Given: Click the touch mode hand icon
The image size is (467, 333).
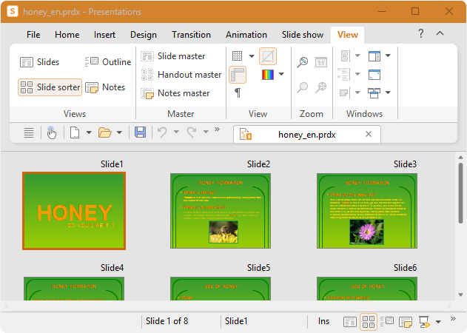Looking at the screenshot, I should point(52,132).
